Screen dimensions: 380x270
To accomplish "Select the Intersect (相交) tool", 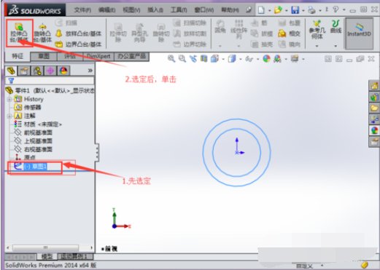I will pos(290,33).
